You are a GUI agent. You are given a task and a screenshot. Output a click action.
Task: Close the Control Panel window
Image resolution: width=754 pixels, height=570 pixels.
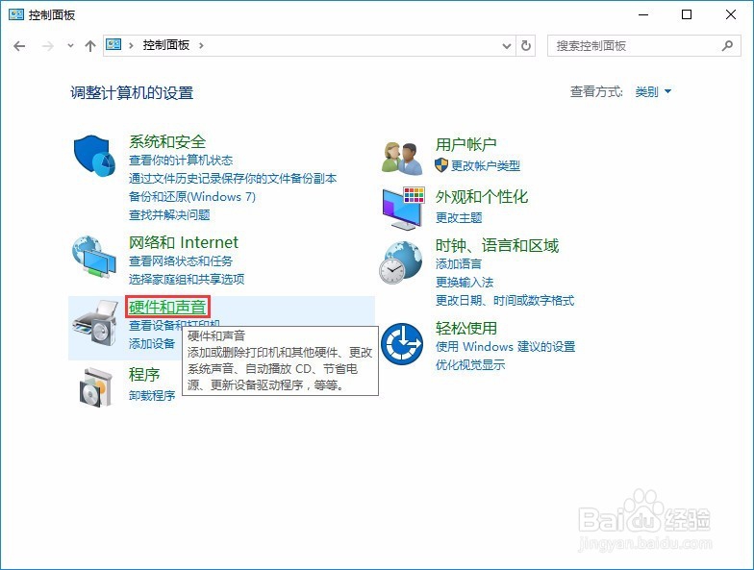coord(731,15)
